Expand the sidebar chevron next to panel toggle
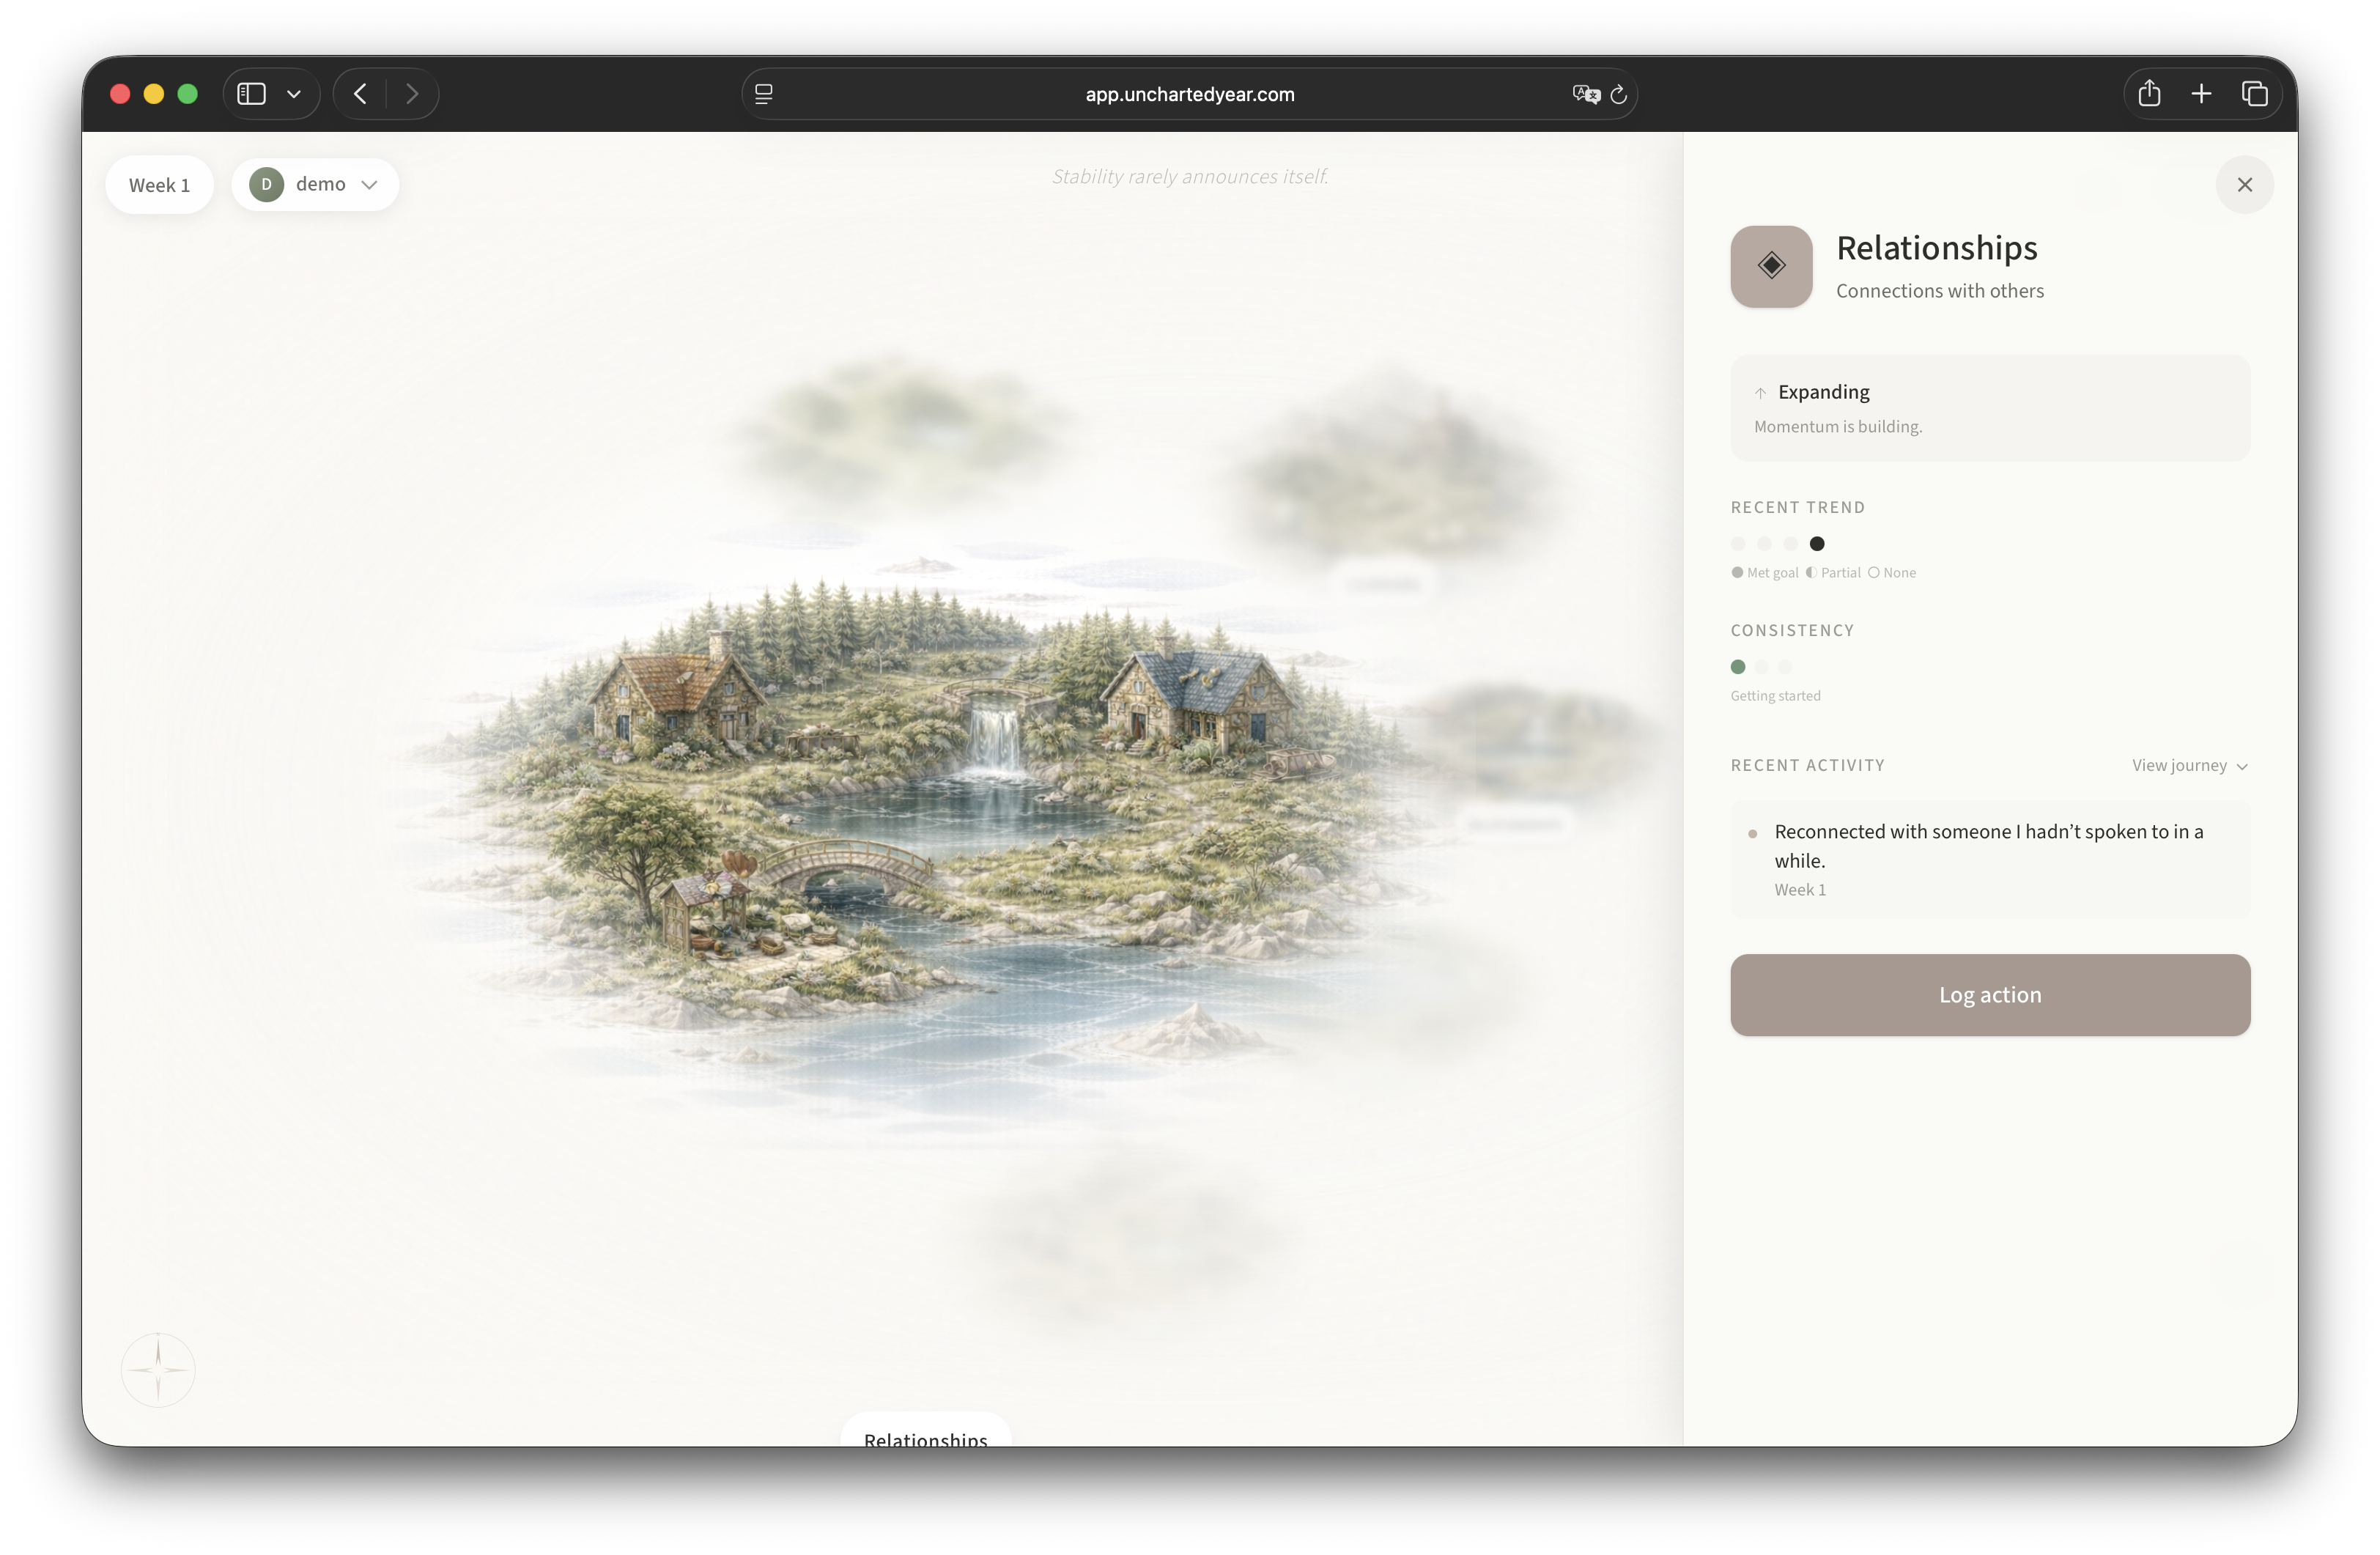 pos(294,93)
